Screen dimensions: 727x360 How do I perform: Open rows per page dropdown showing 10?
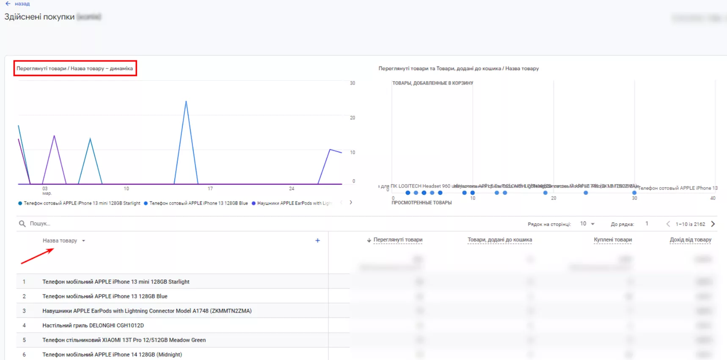pyautogui.click(x=587, y=224)
